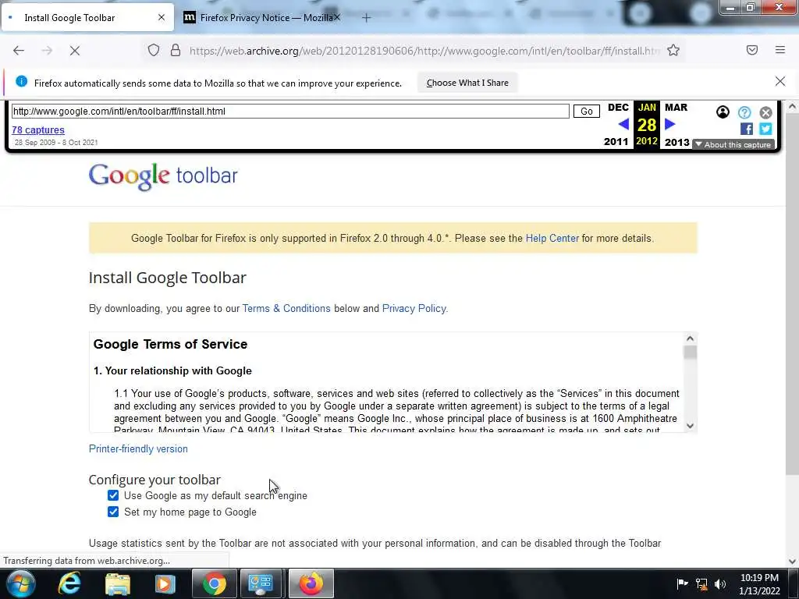Select Firefox in the taskbar
Image resolution: width=799 pixels, height=599 pixels.
coord(311,583)
